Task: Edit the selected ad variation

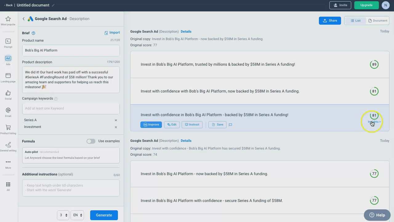Action: [172, 125]
